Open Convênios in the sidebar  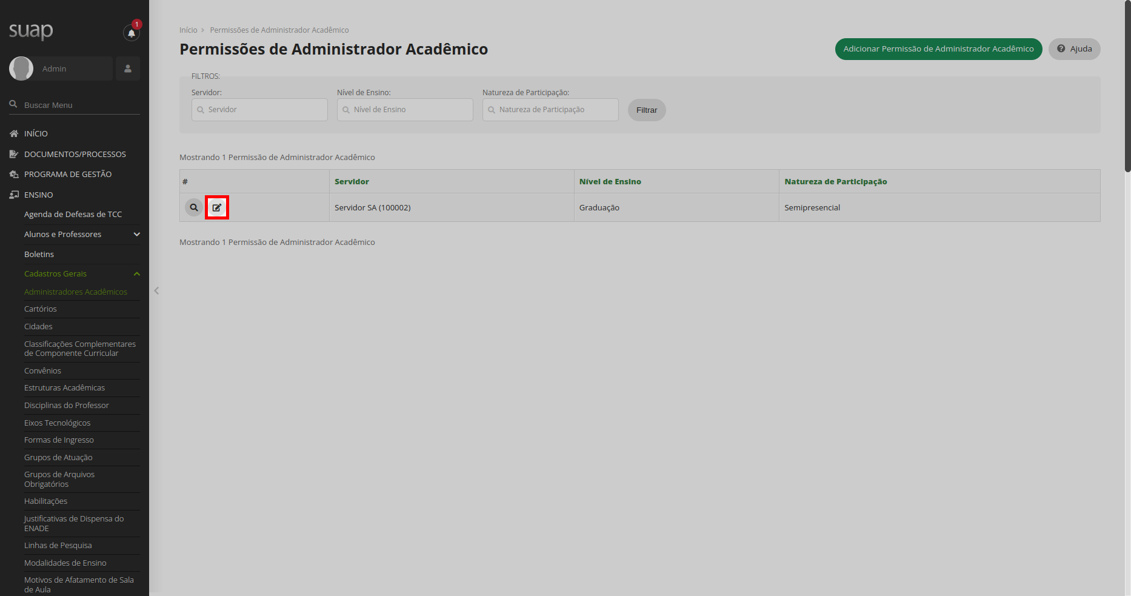pos(42,370)
